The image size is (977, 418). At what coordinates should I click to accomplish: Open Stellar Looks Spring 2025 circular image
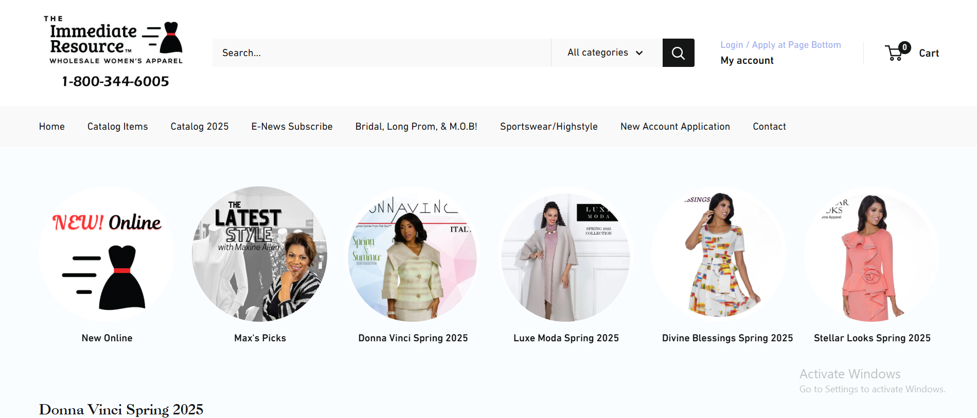point(872,254)
